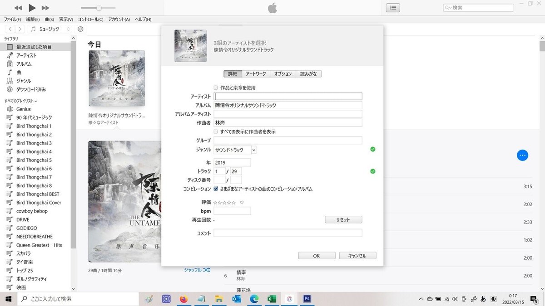Image resolution: width=545 pixels, height=306 pixels.
Task: Open the コントロール(C) menu
Action: pyautogui.click(x=90, y=19)
